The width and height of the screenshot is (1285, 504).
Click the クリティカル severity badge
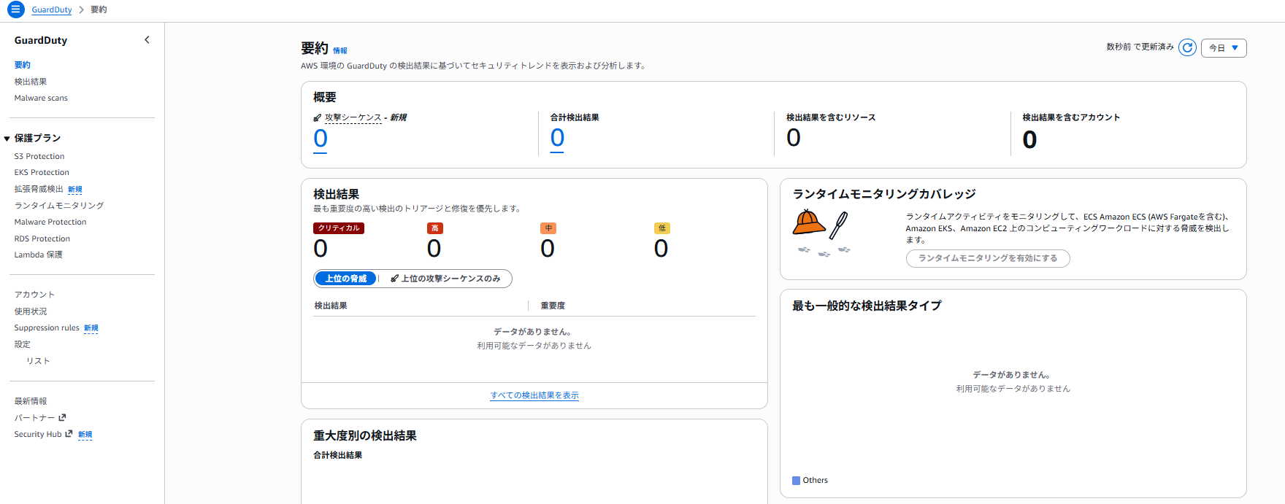point(339,228)
